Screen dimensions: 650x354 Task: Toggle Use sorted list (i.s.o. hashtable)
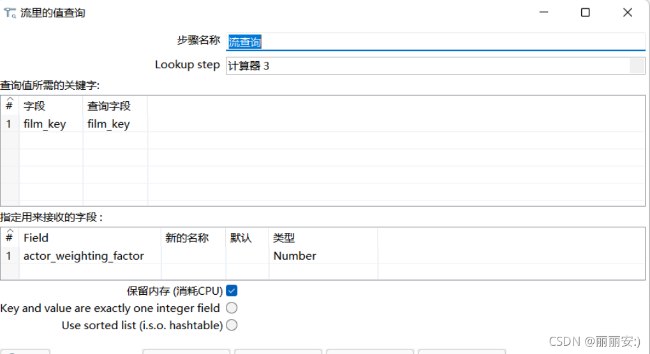pos(232,325)
